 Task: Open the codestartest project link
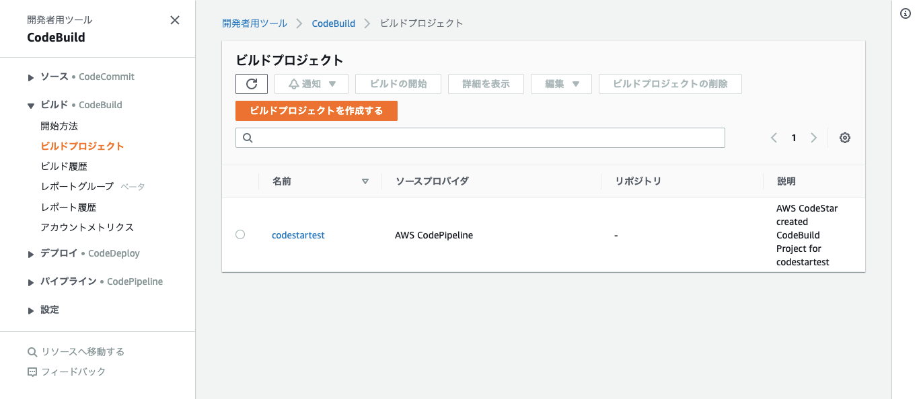coord(298,235)
